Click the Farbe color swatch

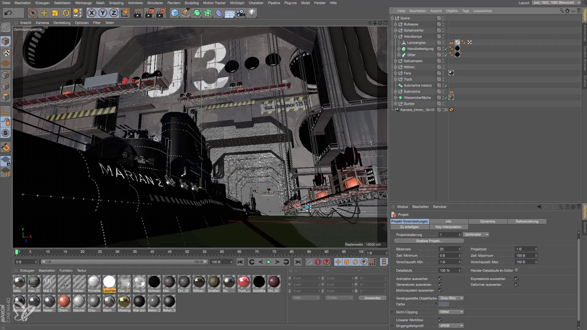[x=444, y=304]
